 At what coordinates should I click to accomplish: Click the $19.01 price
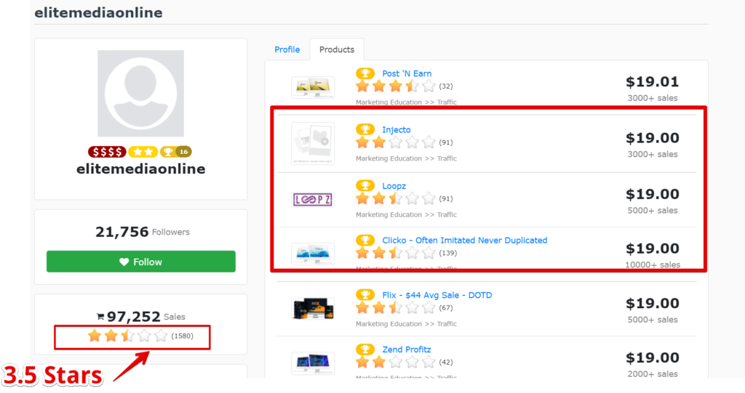click(x=653, y=81)
